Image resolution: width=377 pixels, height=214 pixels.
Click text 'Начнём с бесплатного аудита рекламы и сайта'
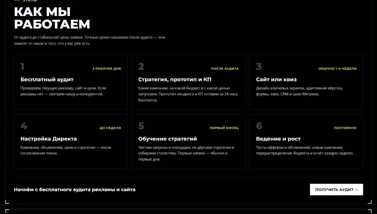point(74,190)
